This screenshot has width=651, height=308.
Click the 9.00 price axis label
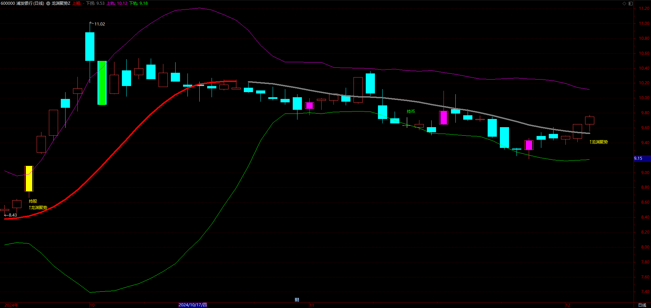645,173
